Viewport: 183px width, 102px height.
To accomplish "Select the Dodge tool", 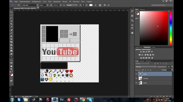I will [11, 51].
